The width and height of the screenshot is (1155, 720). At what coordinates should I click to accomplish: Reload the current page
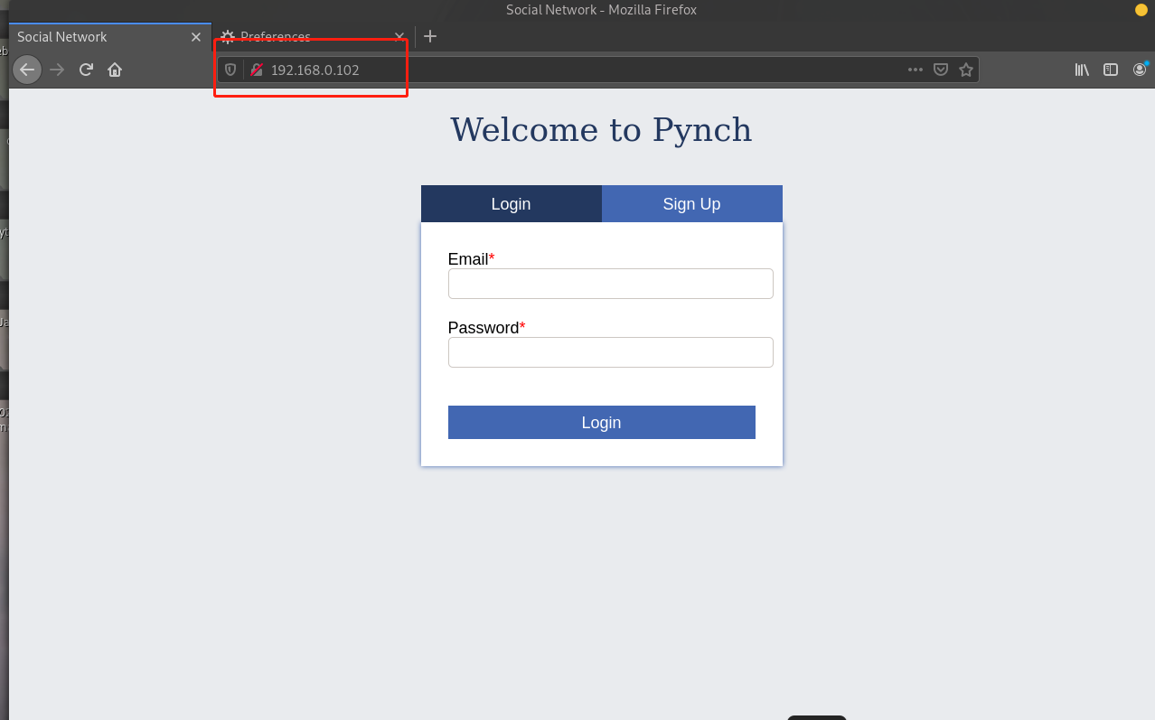(x=86, y=70)
